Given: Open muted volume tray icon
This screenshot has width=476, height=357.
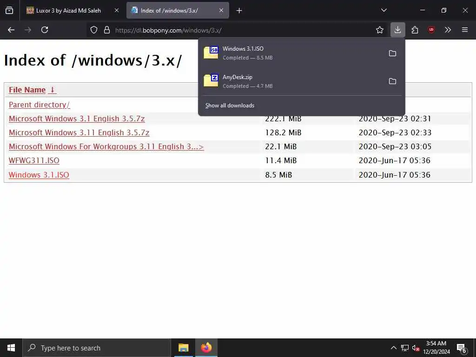Looking at the screenshot, I should pyautogui.click(x=416, y=348).
